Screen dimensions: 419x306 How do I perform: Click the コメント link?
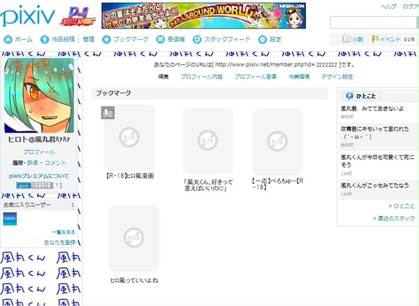tap(55, 162)
